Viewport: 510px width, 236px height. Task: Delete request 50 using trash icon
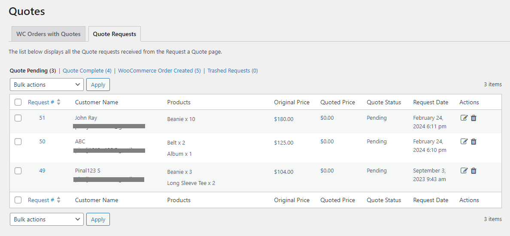coord(474,142)
